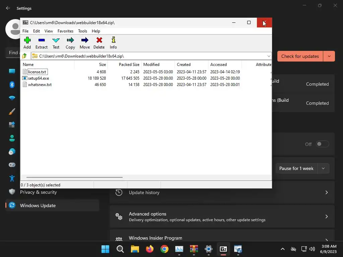The image size is (343, 257).
Task: Select Windows Update in Settings sidebar
Action: pos(52,205)
